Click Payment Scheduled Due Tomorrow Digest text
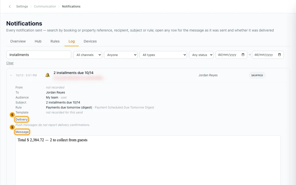Image resolution: width=296 pixels, height=185 pixels. coord(124,107)
